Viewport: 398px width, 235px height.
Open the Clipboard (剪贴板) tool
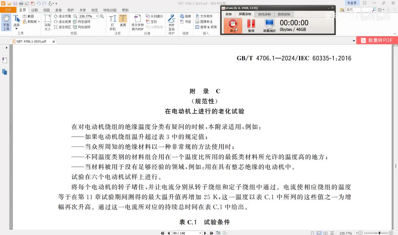click(x=30, y=22)
